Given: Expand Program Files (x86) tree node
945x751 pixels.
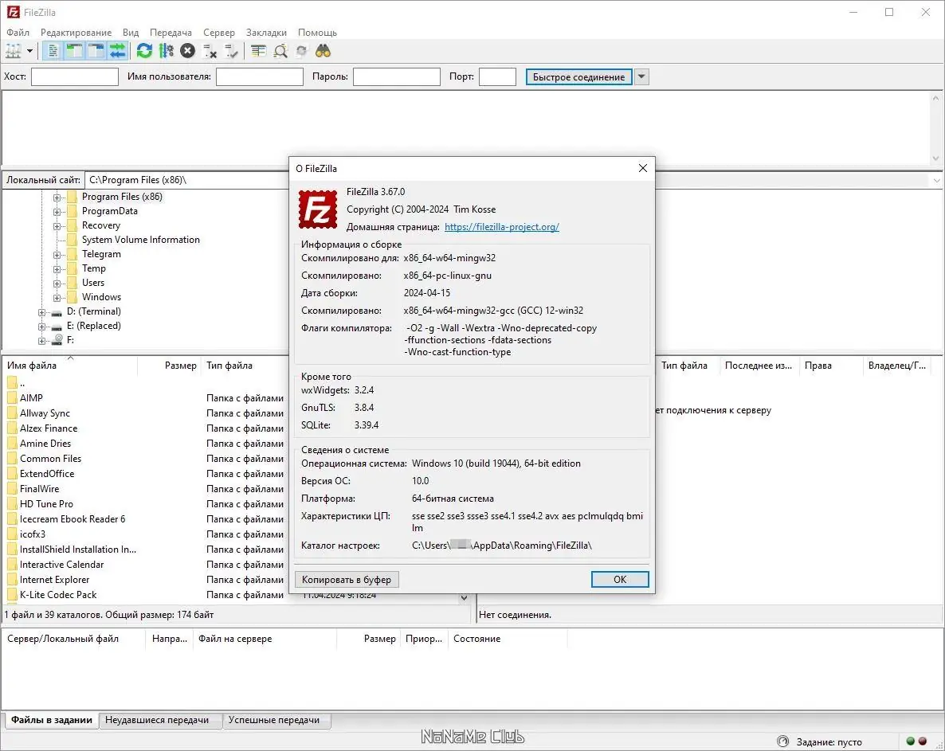Looking at the screenshot, I should pyautogui.click(x=57, y=198).
